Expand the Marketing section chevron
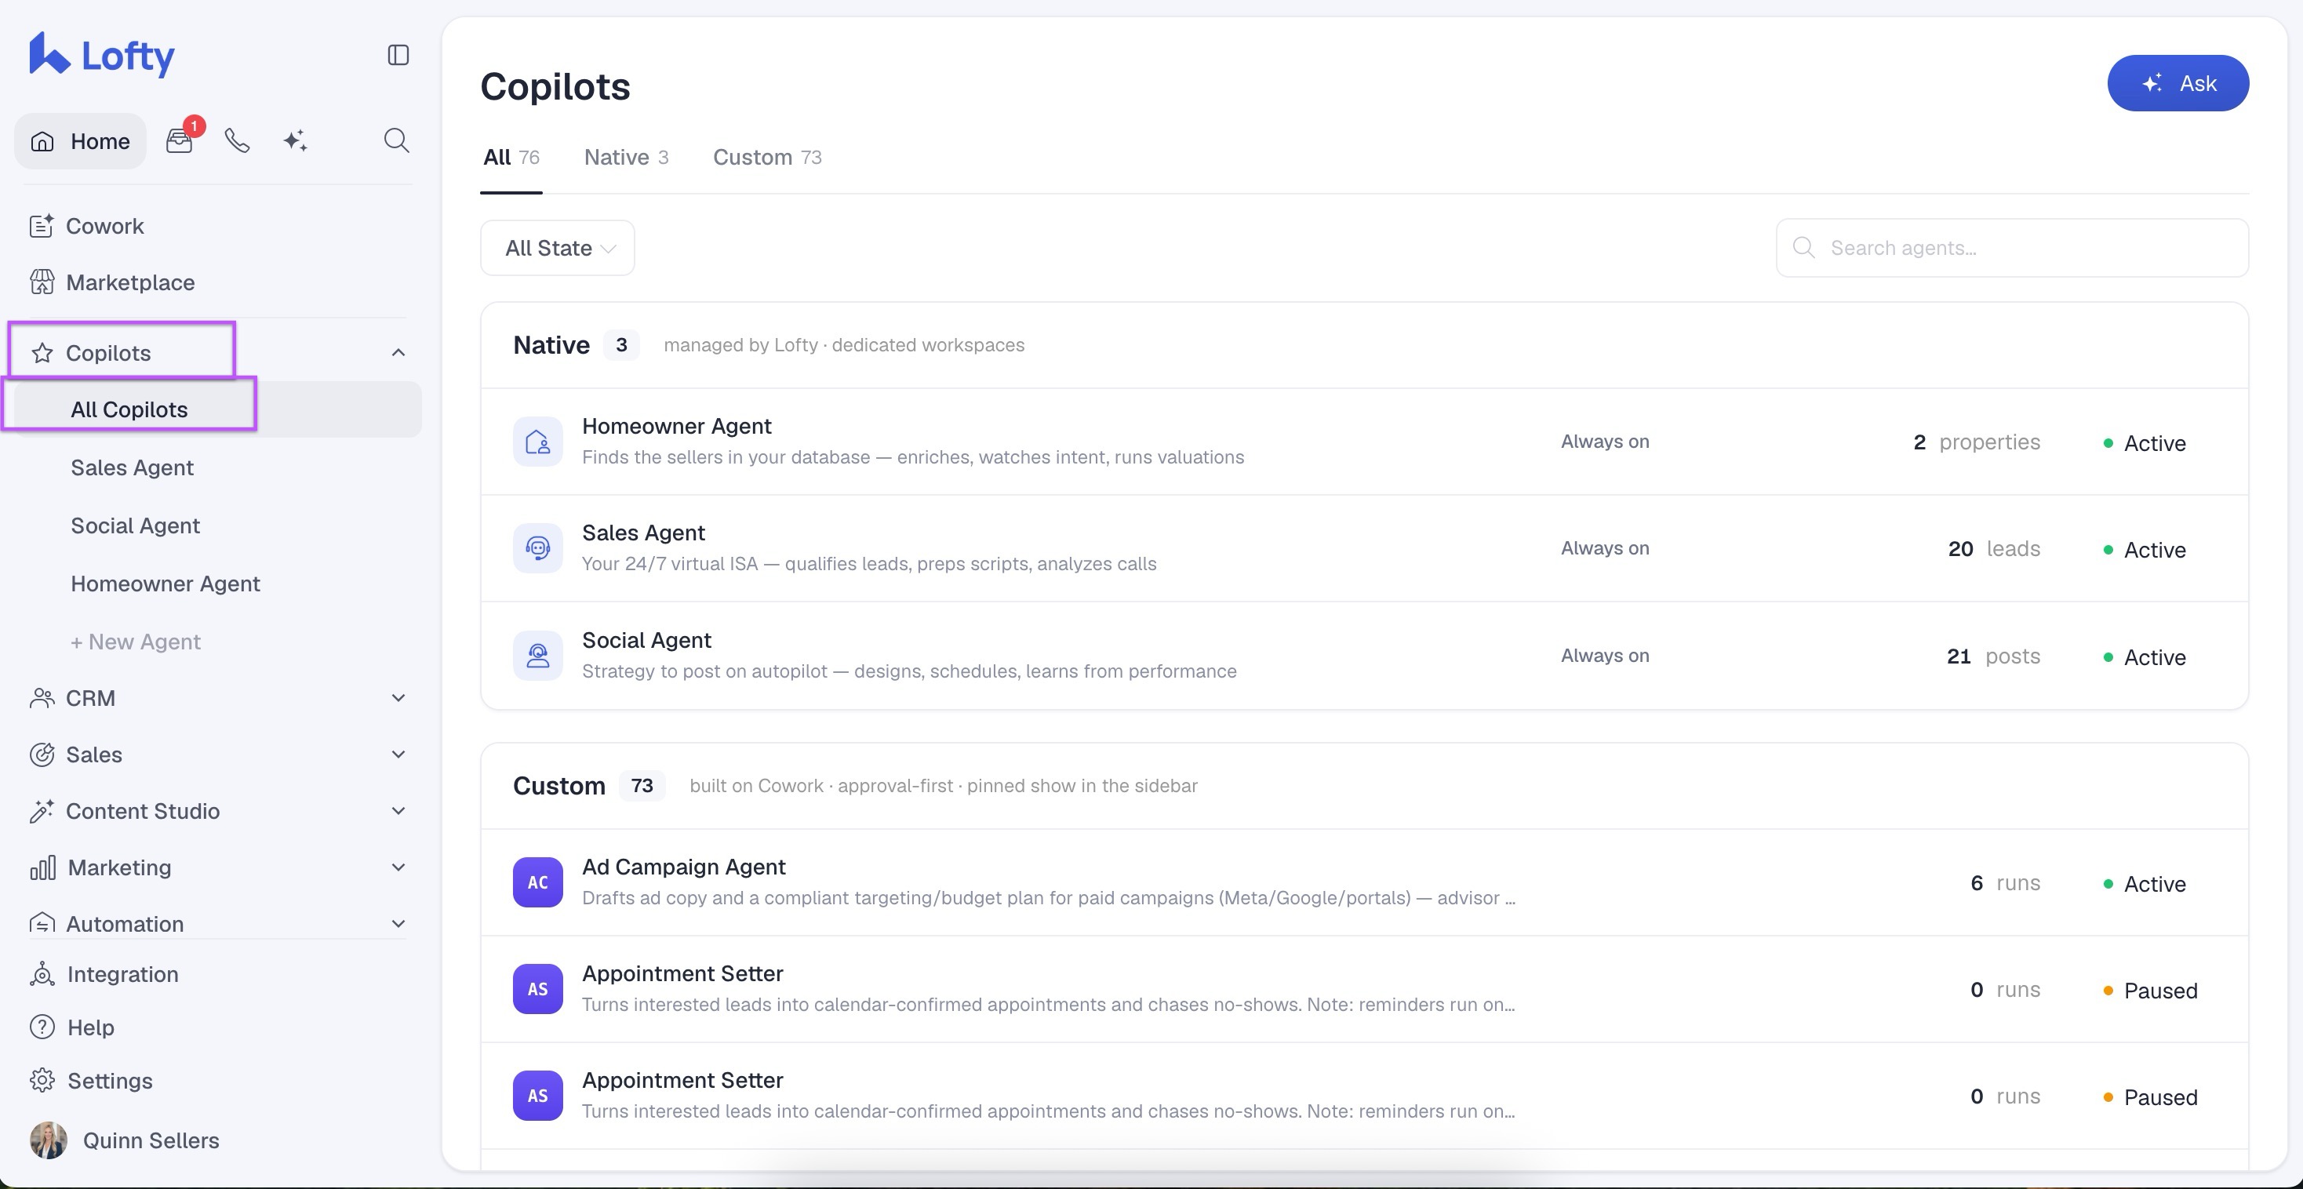The image size is (2303, 1189). coord(398,867)
